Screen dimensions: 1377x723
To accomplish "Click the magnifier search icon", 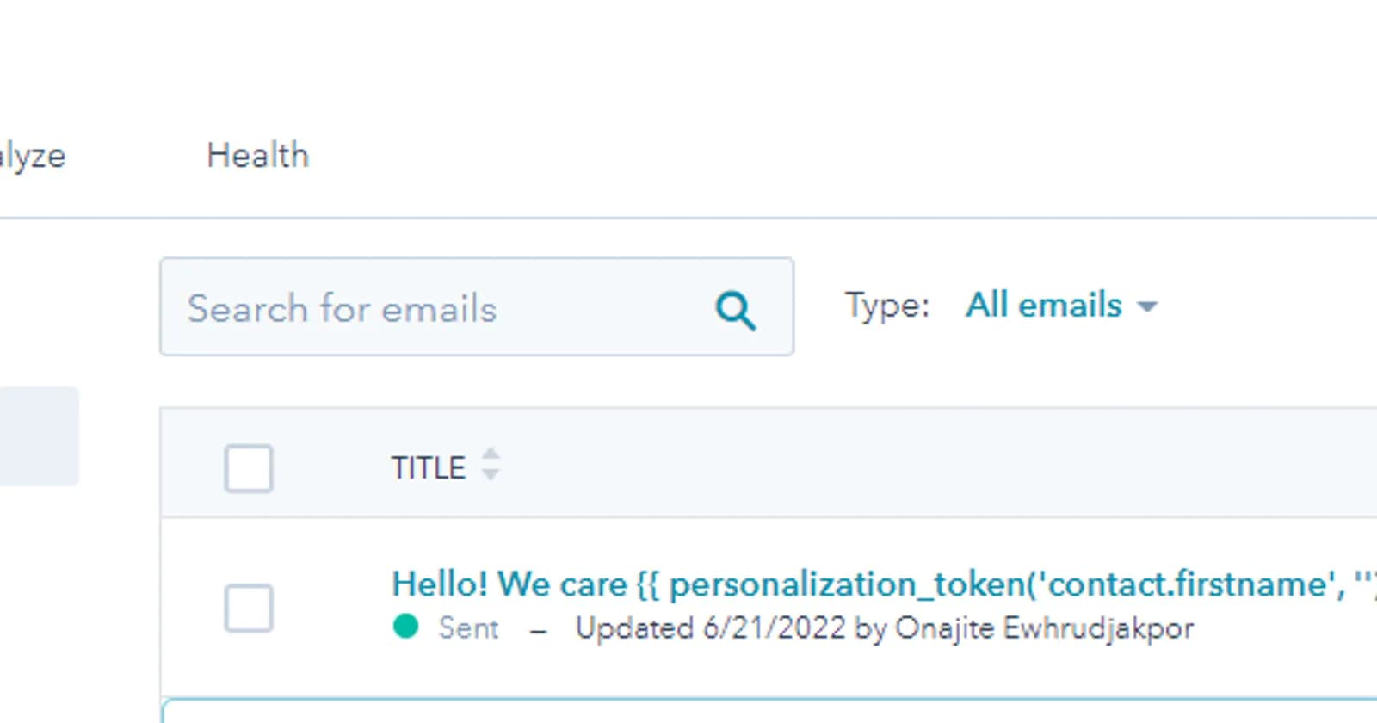I will click(735, 310).
